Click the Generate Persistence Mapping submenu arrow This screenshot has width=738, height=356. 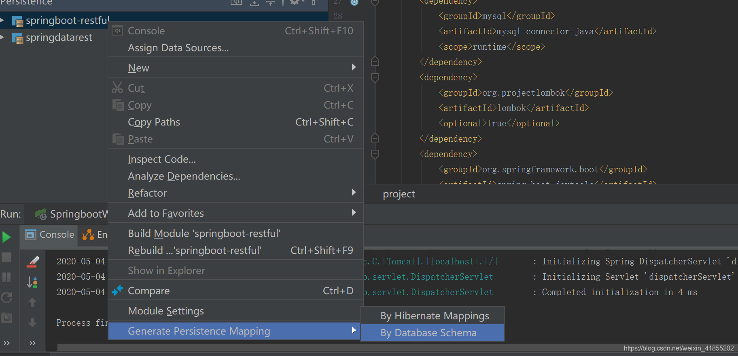tap(354, 330)
